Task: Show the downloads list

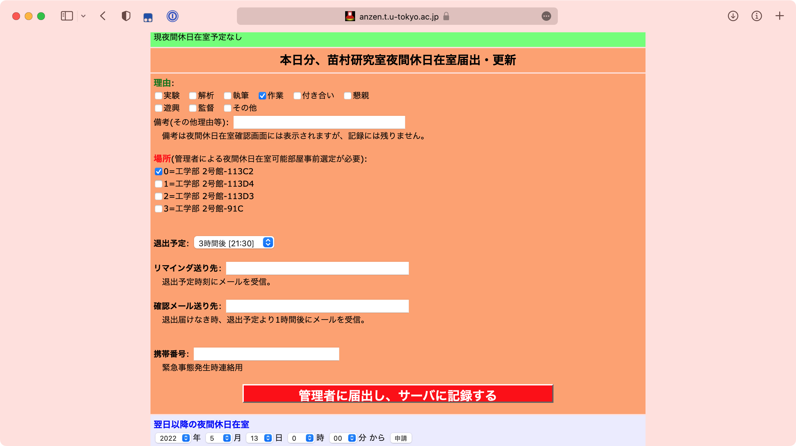Action: click(733, 16)
